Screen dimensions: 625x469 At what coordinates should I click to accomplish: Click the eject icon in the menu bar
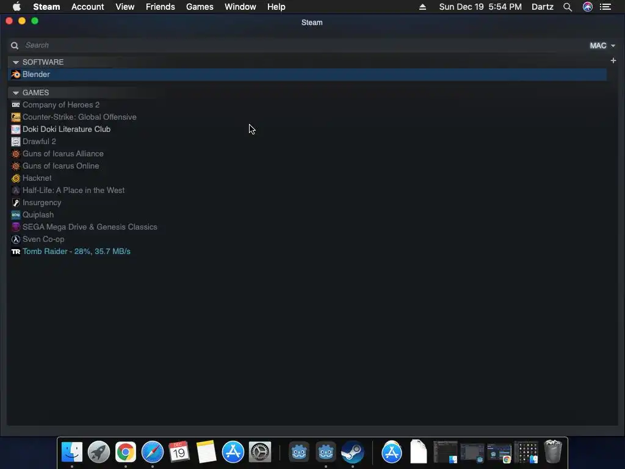coord(422,7)
